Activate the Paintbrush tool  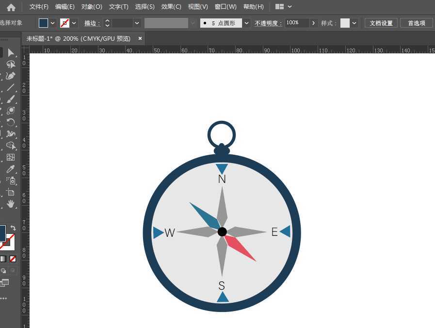coord(11,99)
